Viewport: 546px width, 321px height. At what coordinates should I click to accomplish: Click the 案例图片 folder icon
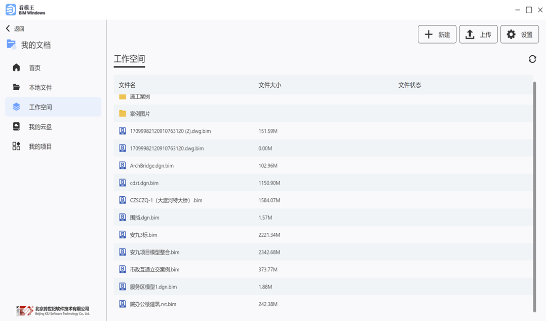point(123,114)
